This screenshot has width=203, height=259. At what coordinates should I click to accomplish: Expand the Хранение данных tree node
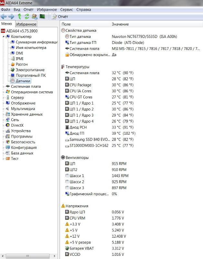pyautogui.click(x=3, y=114)
